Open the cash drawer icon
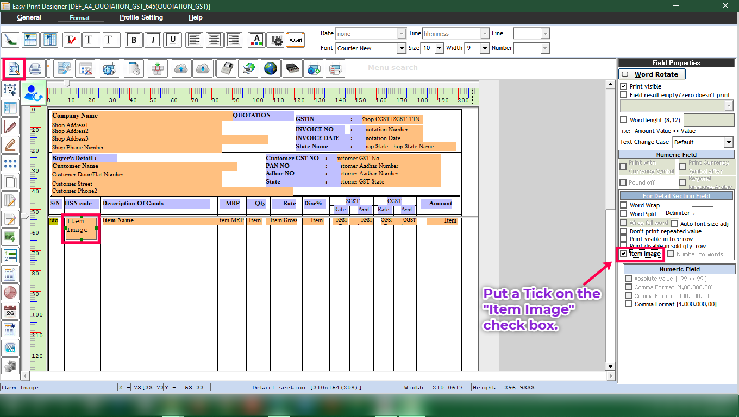 coord(292,69)
